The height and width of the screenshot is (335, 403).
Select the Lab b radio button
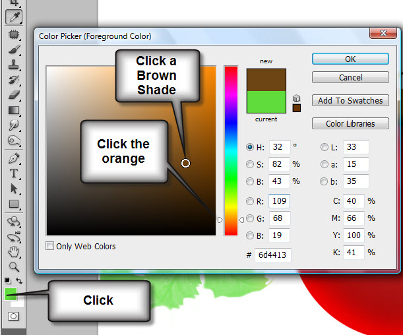(x=324, y=181)
